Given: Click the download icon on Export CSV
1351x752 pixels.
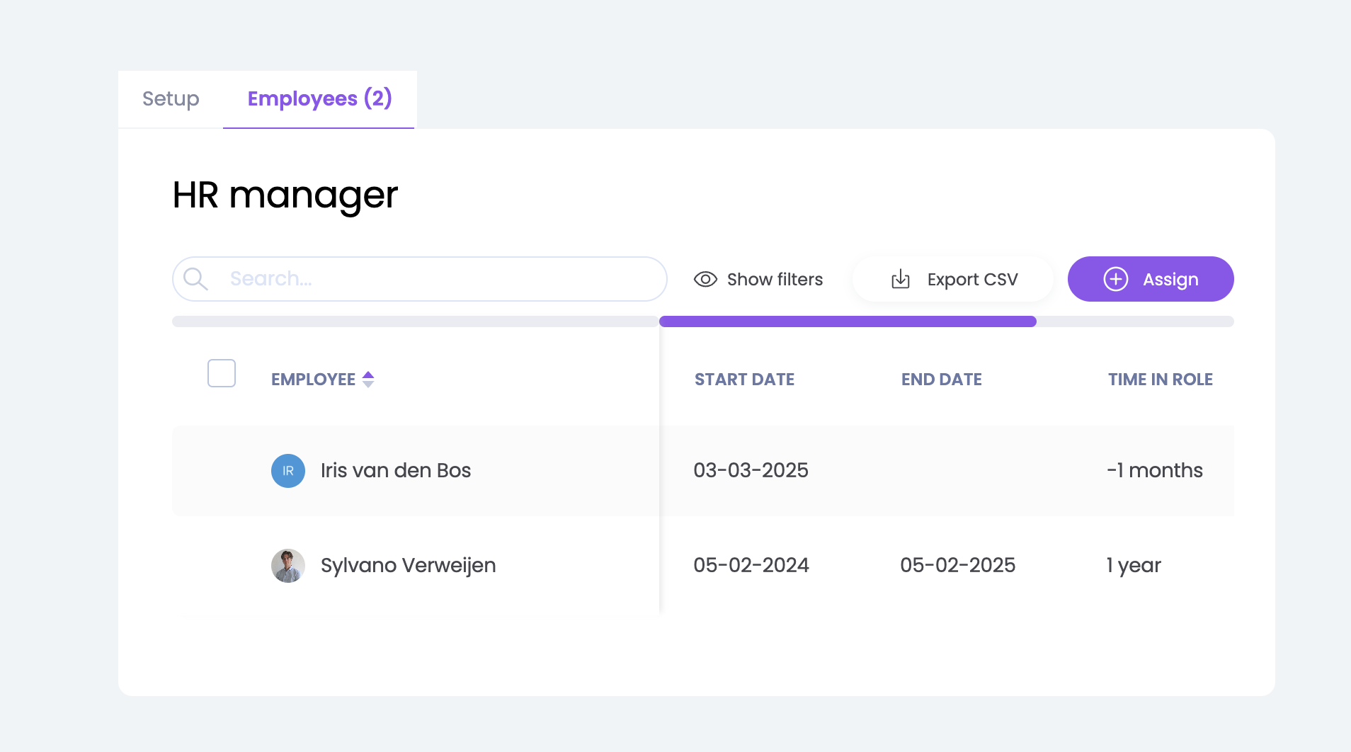Looking at the screenshot, I should 900,279.
